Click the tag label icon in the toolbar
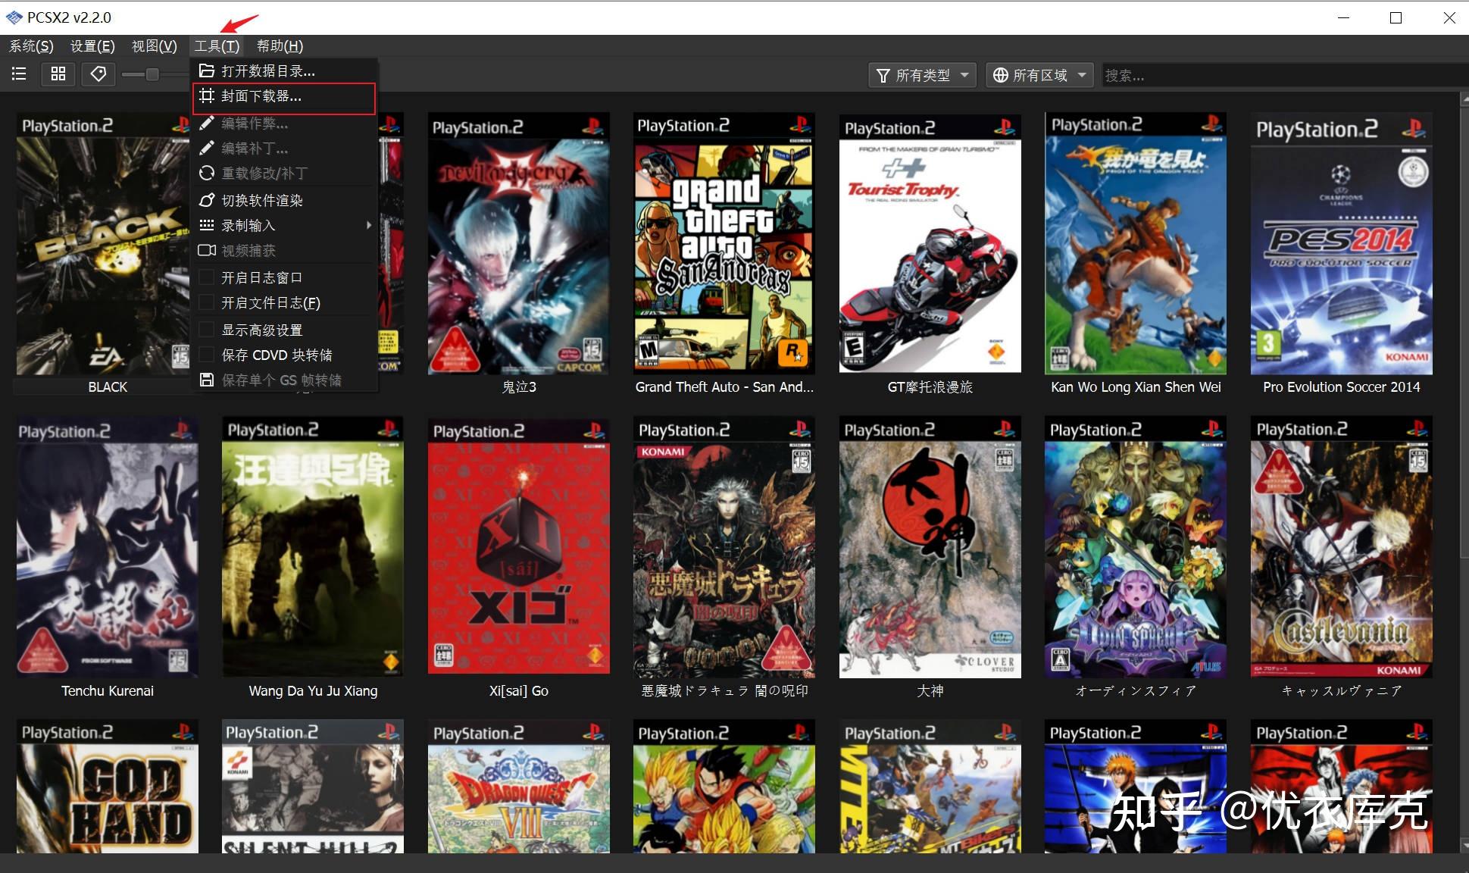Viewport: 1469px width, 873px height. pyautogui.click(x=98, y=74)
